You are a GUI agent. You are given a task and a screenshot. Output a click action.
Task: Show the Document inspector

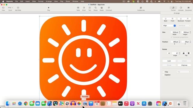click(188, 9)
